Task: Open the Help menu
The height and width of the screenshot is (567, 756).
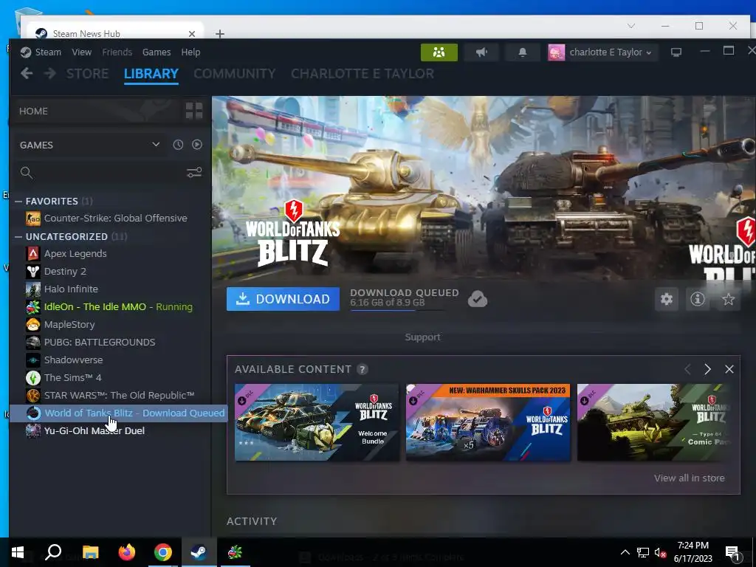Action: [190, 52]
